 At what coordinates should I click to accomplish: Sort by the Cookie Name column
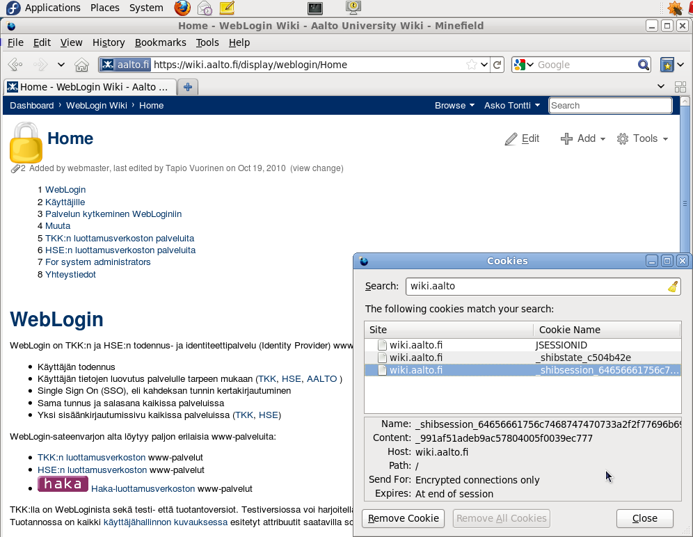[607, 330]
